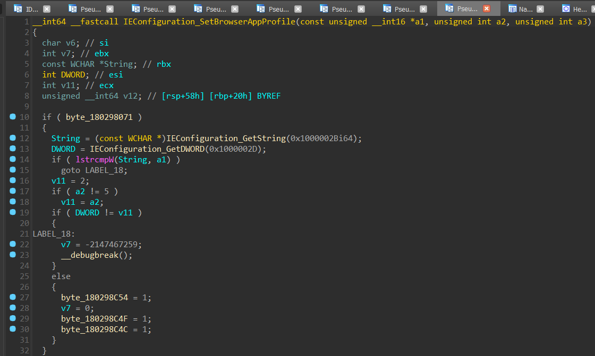This screenshot has width=595, height=356.
Task: Click the __debugbreak() call
Action: [x=97, y=255]
